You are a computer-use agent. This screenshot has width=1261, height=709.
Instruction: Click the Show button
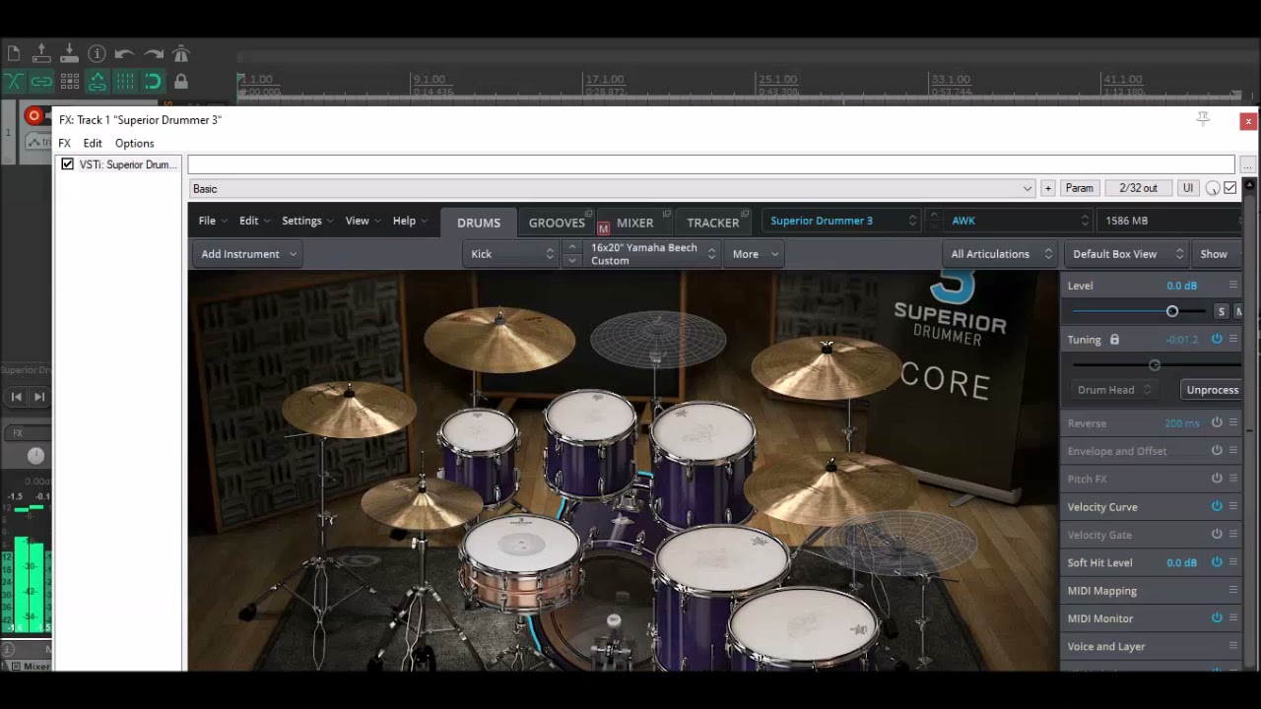tap(1216, 254)
